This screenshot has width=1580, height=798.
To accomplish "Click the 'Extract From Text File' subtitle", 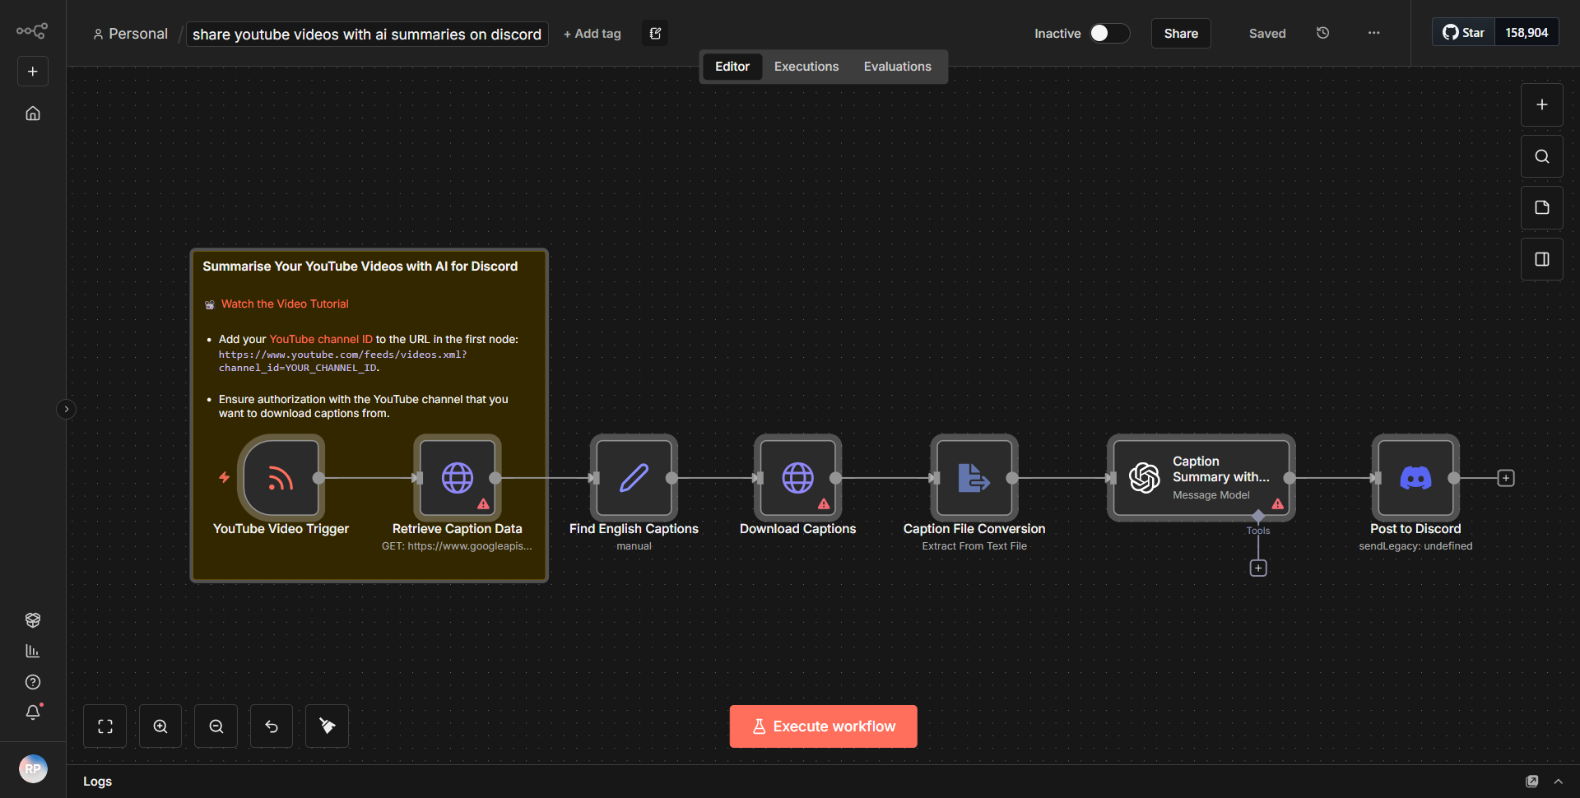I will (x=974, y=546).
